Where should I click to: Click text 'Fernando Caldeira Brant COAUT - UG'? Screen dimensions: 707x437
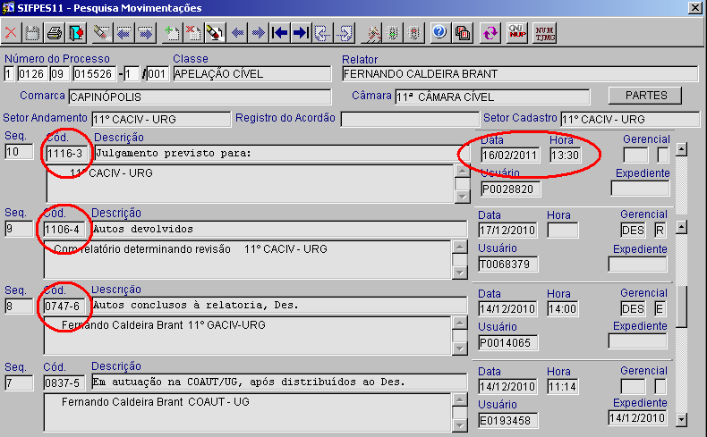[155, 402]
